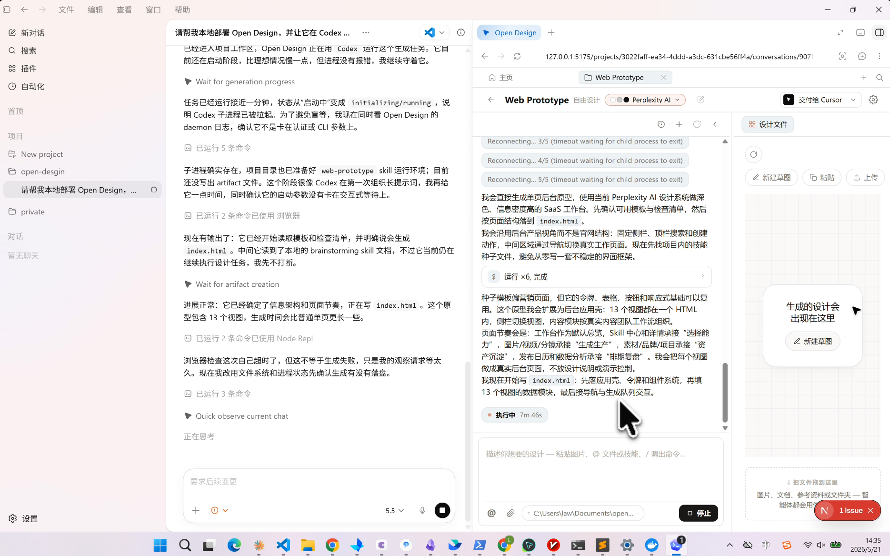The height and width of the screenshot is (556, 890).
Task: Open the 插件 plugins page
Action: [22, 69]
